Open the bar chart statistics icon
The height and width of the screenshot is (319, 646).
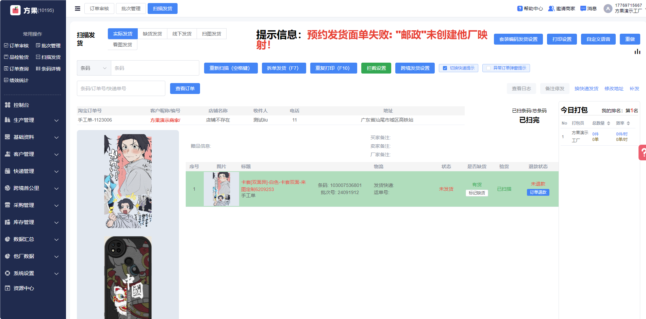(637, 51)
